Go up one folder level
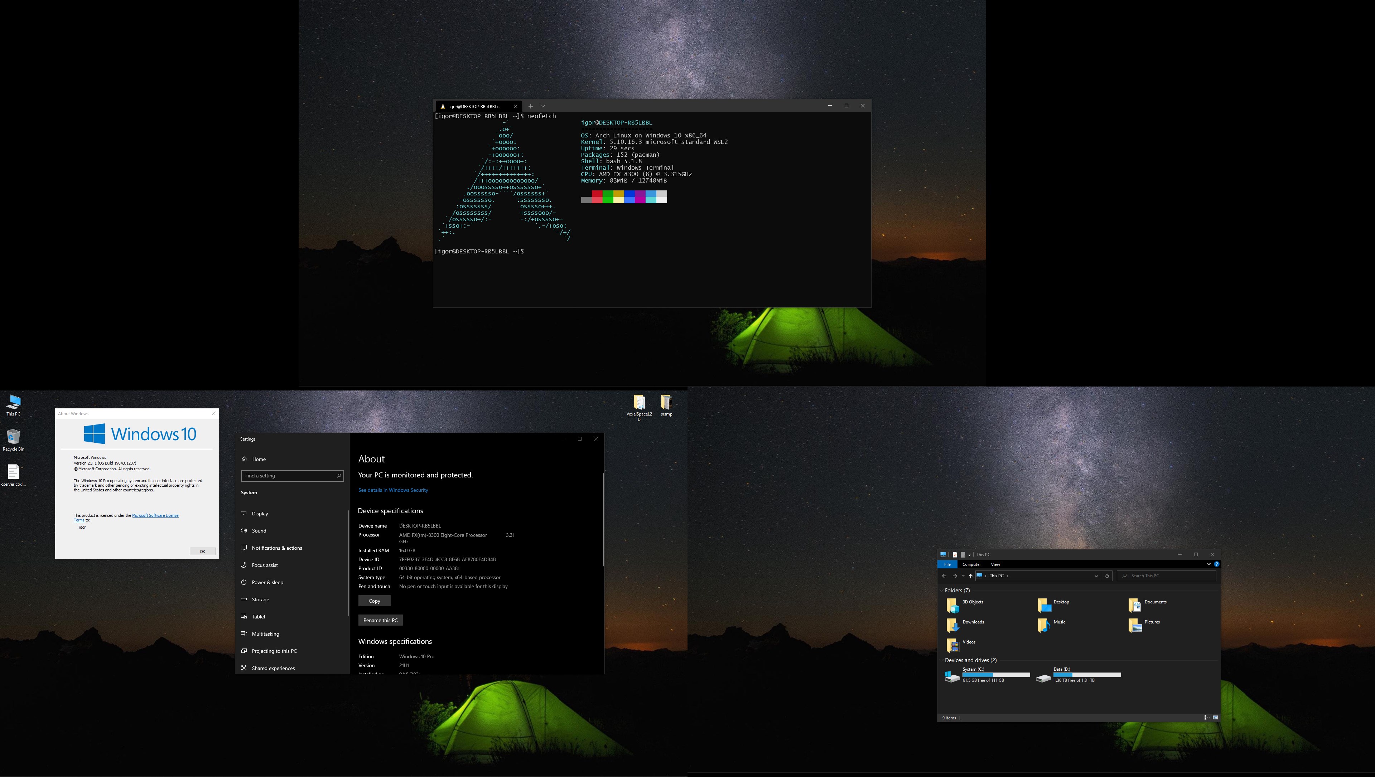 point(970,576)
